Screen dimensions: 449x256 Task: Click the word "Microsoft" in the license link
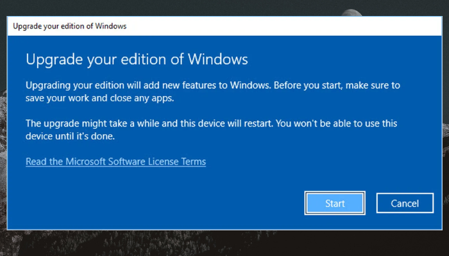tap(92, 162)
